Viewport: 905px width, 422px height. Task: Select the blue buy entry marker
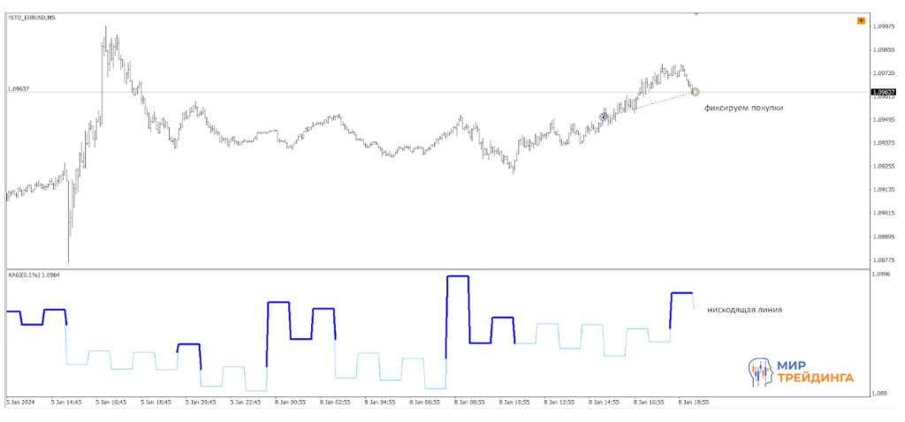coord(604,117)
